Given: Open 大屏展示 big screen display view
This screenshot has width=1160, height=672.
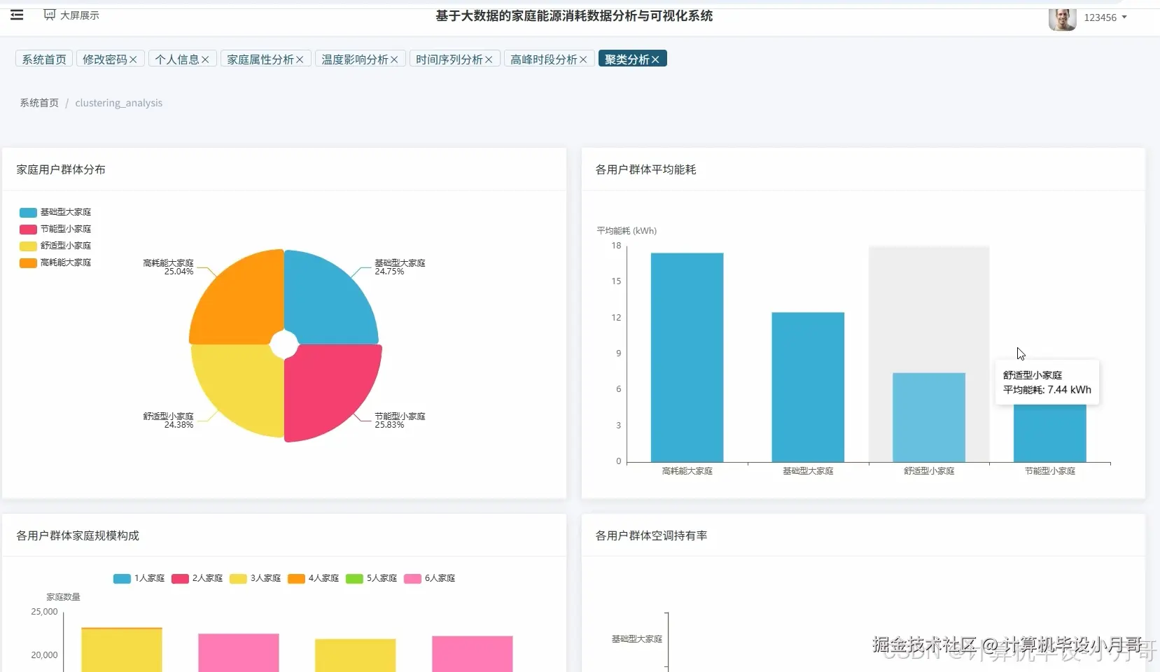Looking at the screenshot, I should (71, 15).
